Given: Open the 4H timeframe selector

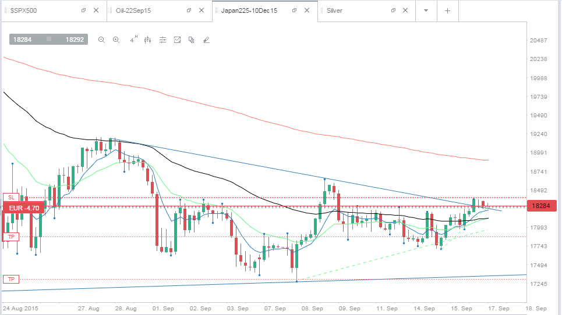Looking at the screenshot, I should coord(133,40).
